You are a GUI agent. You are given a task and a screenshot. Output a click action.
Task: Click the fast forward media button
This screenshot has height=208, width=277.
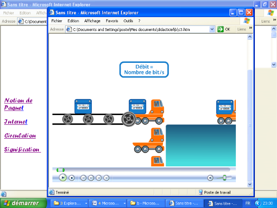(x=99, y=178)
